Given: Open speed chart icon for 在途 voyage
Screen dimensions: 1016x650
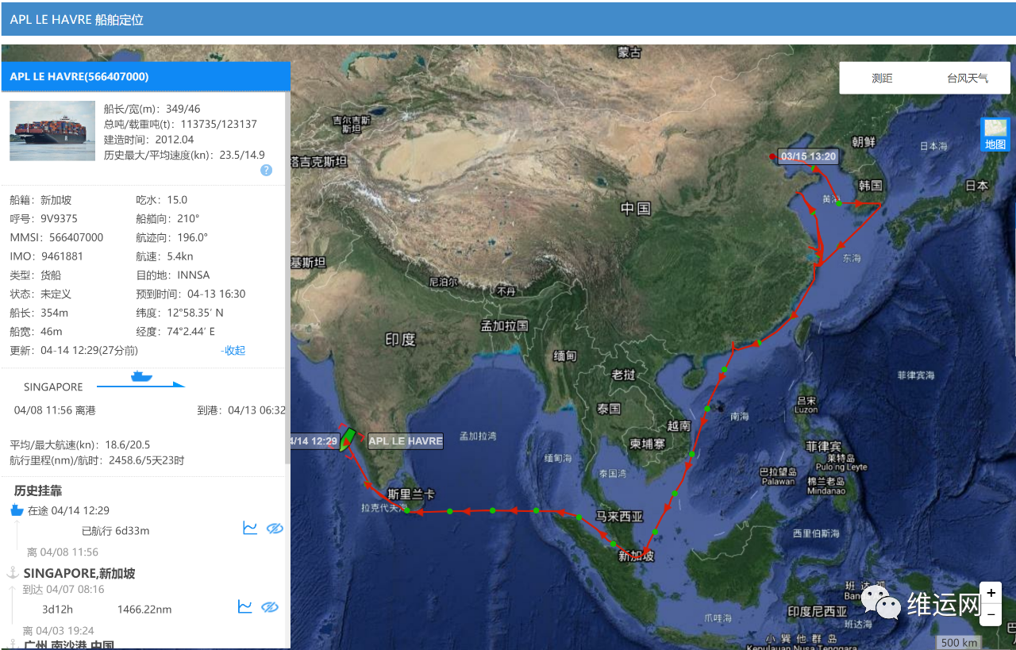Looking at the screenshot, I should [x=250, y=528].
